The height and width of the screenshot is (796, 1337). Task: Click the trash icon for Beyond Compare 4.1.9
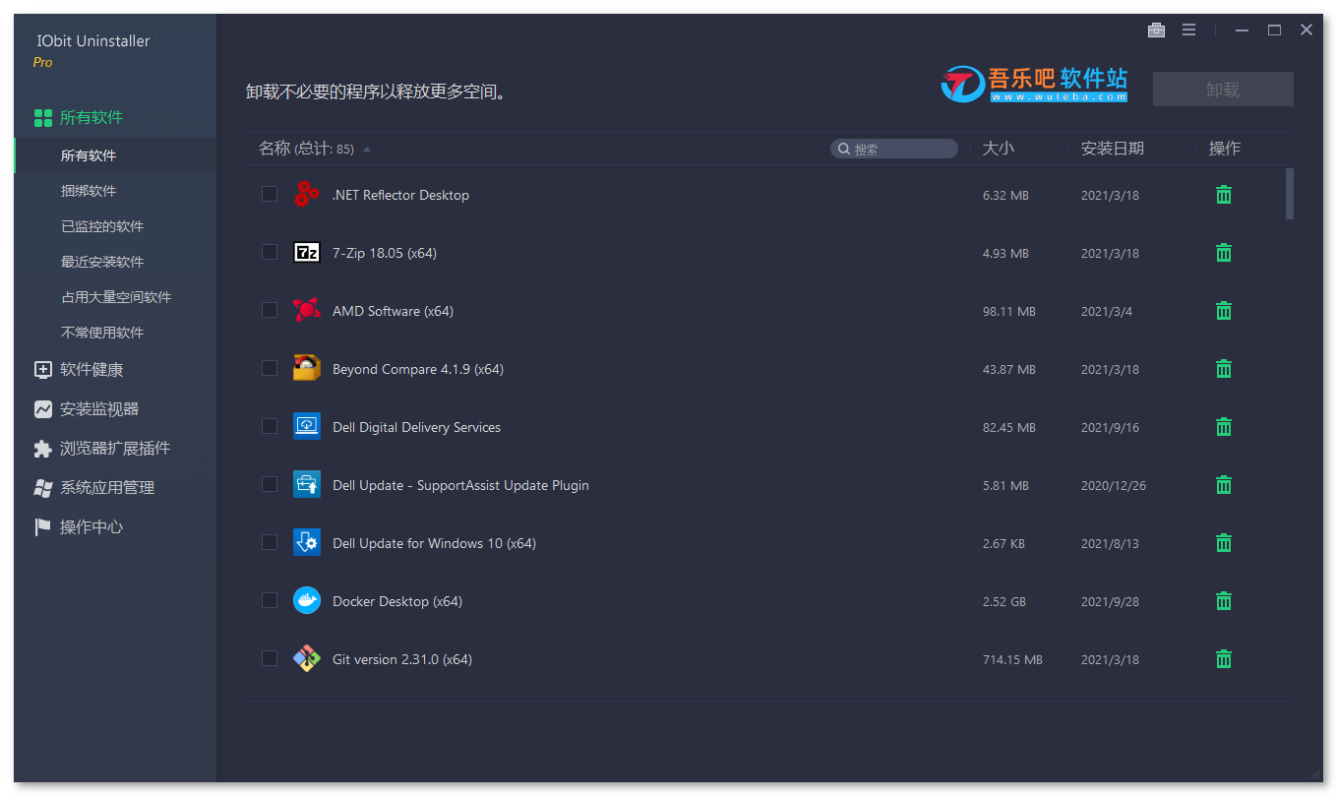(x=1224, y=369)
